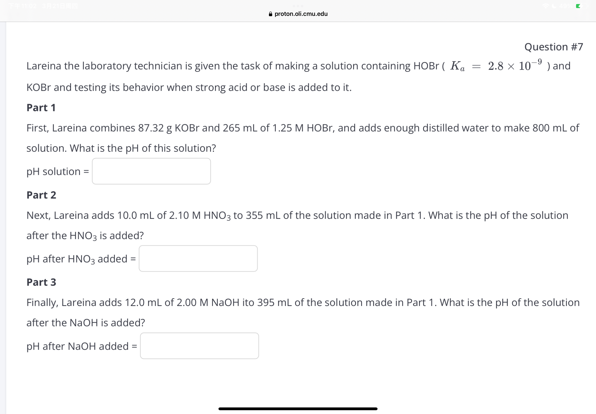Click the Part 2 heading text

(x=41, y=195)
